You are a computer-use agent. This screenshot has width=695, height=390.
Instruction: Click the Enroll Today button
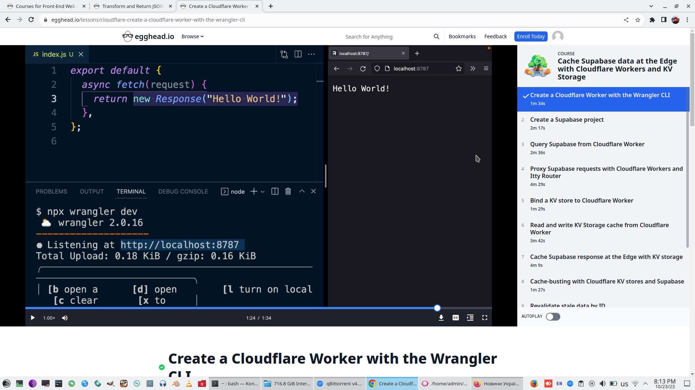click(x=530, y=36)
